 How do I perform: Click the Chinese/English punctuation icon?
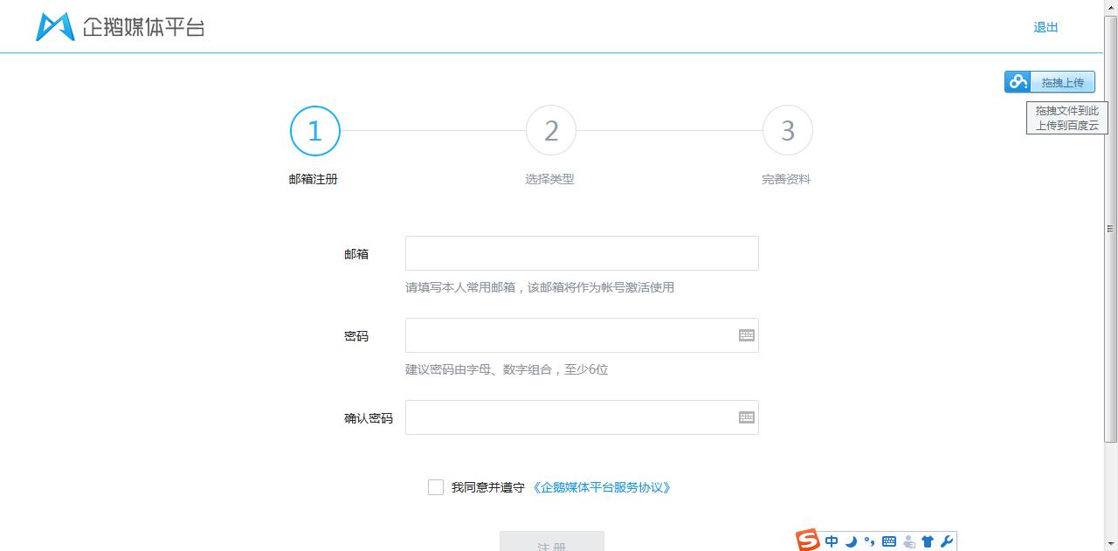tap(870, 541)
